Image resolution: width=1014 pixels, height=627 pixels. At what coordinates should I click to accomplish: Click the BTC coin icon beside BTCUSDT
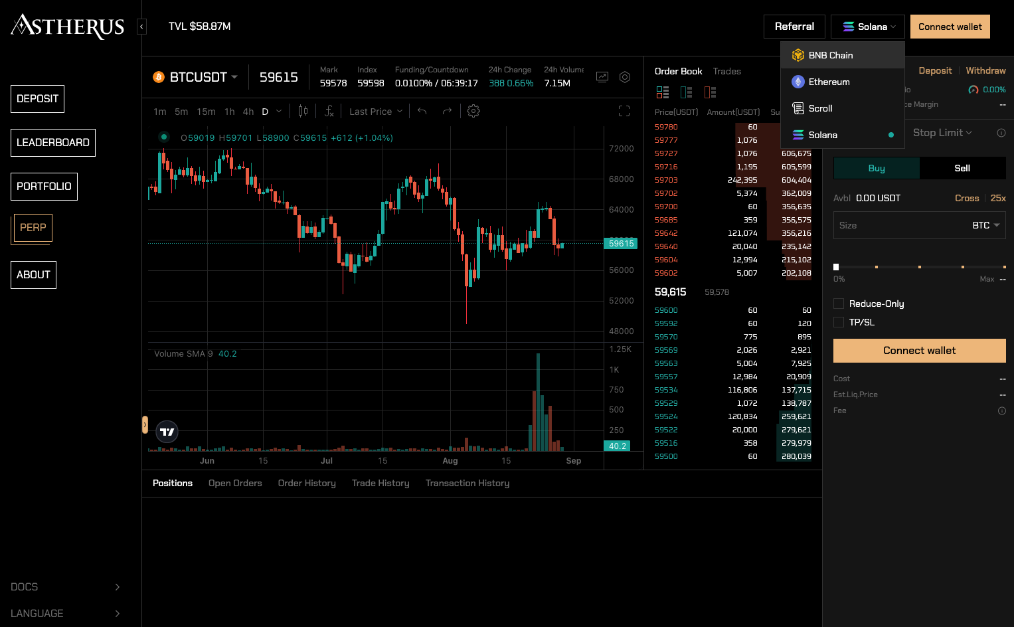159,77
